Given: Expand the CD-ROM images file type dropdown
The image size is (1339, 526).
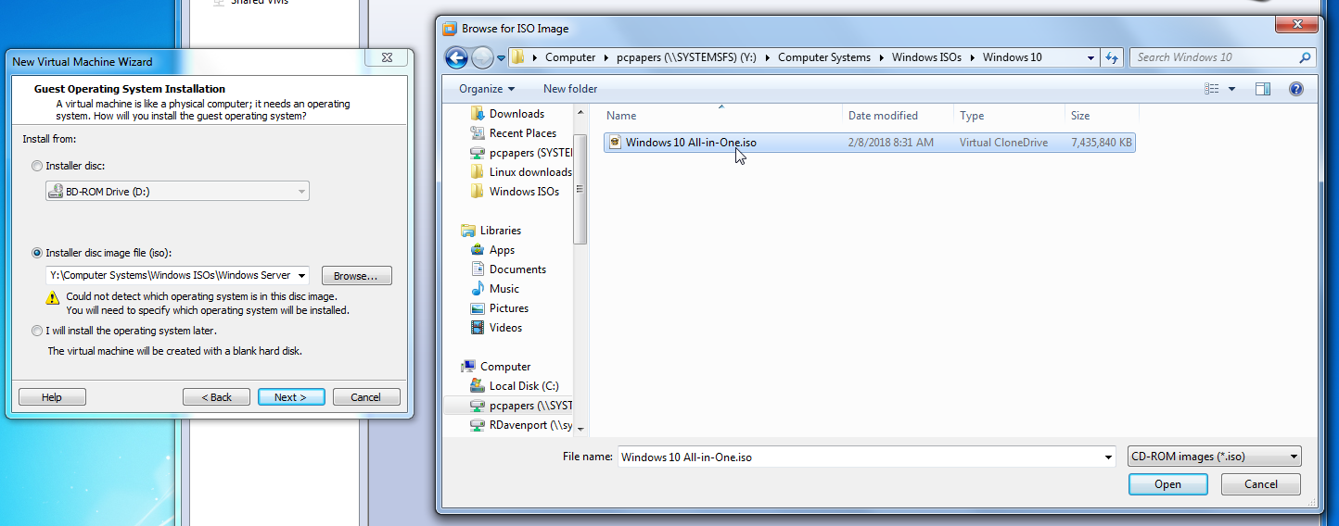Looking at the screenshot, I should [x=1294, y=457].
